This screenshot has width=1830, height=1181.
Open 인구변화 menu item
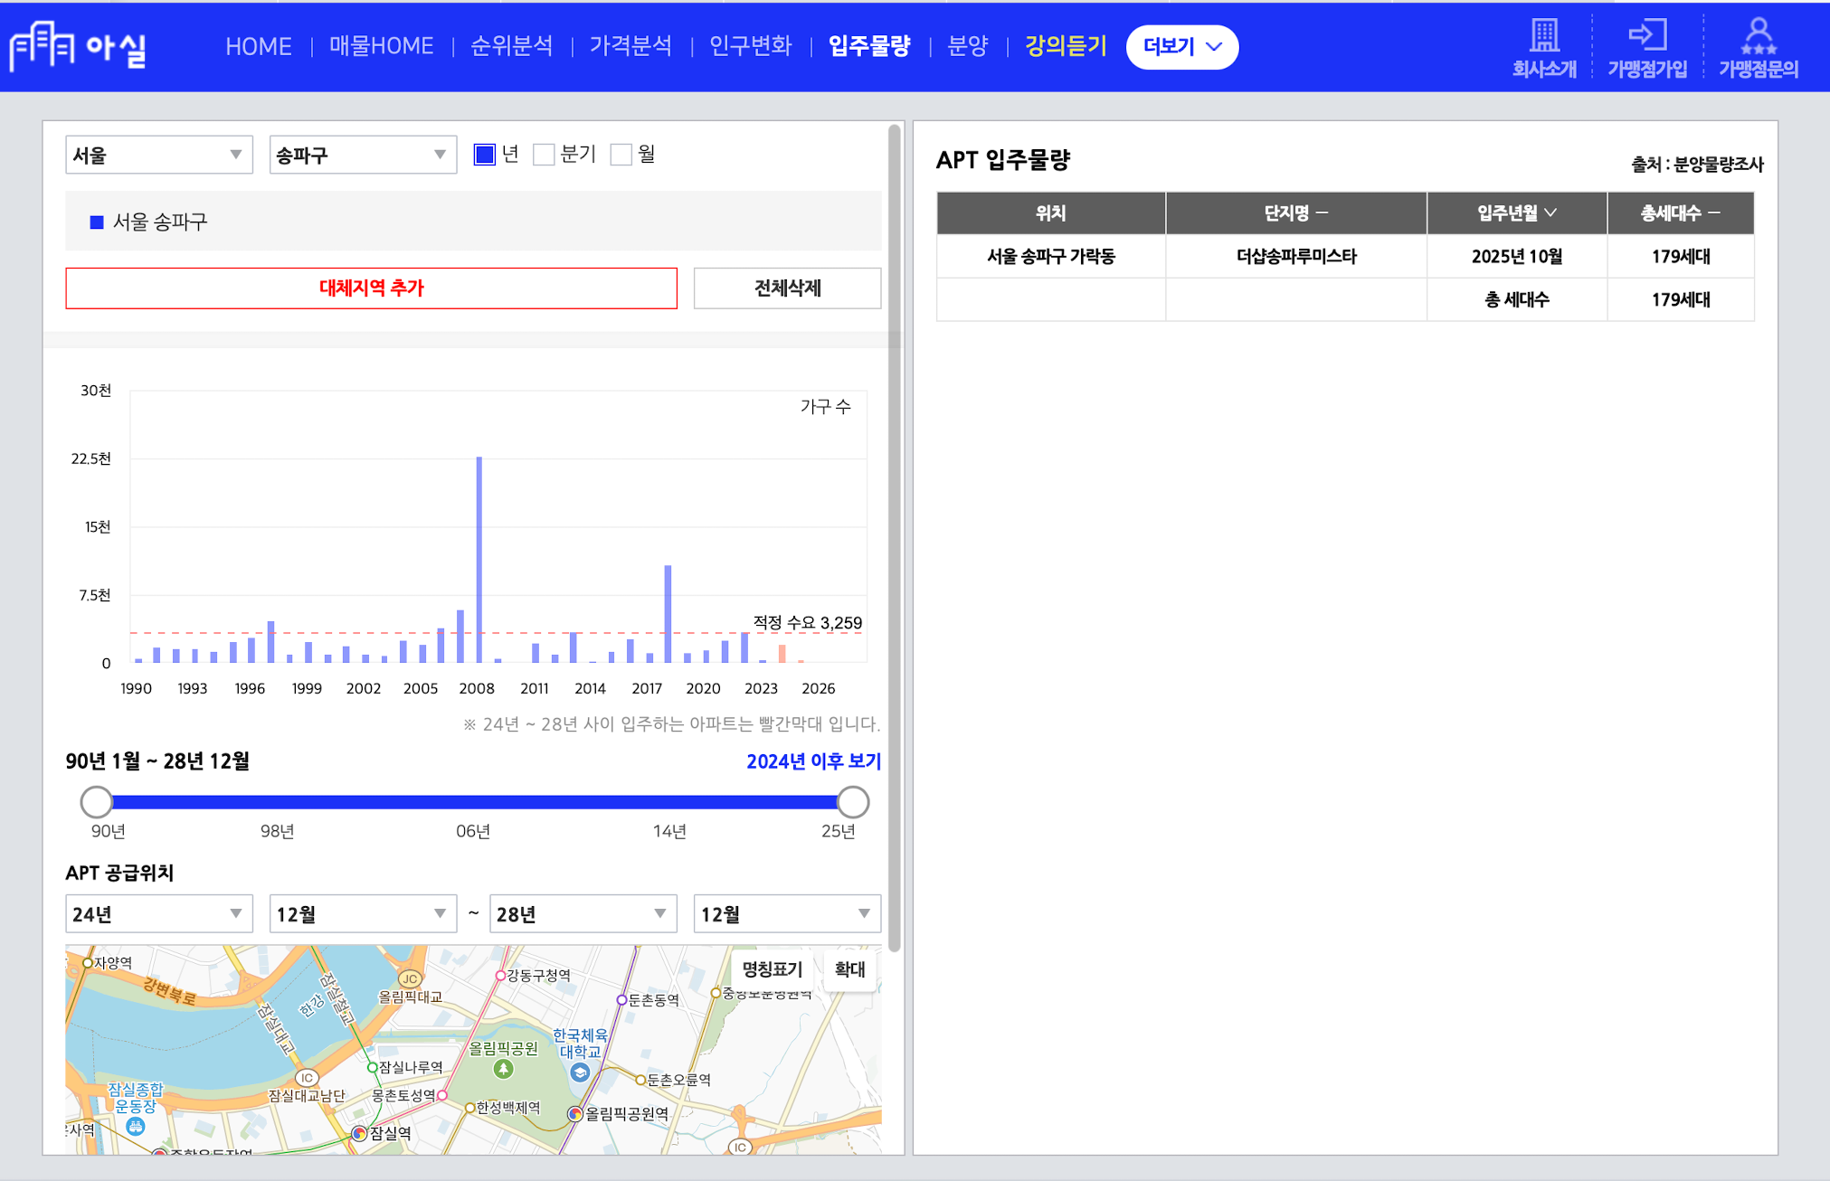750,46
